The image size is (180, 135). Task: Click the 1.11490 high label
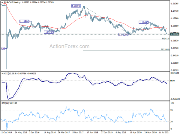pos(144,22)
